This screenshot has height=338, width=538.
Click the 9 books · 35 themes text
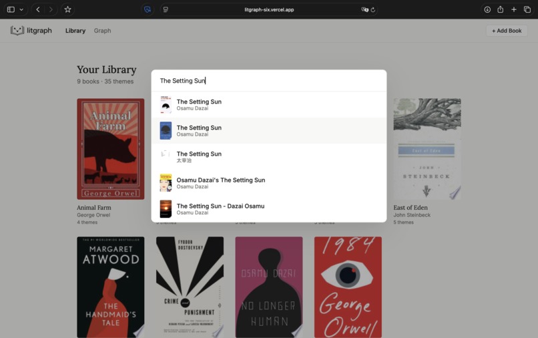(105, 81)
